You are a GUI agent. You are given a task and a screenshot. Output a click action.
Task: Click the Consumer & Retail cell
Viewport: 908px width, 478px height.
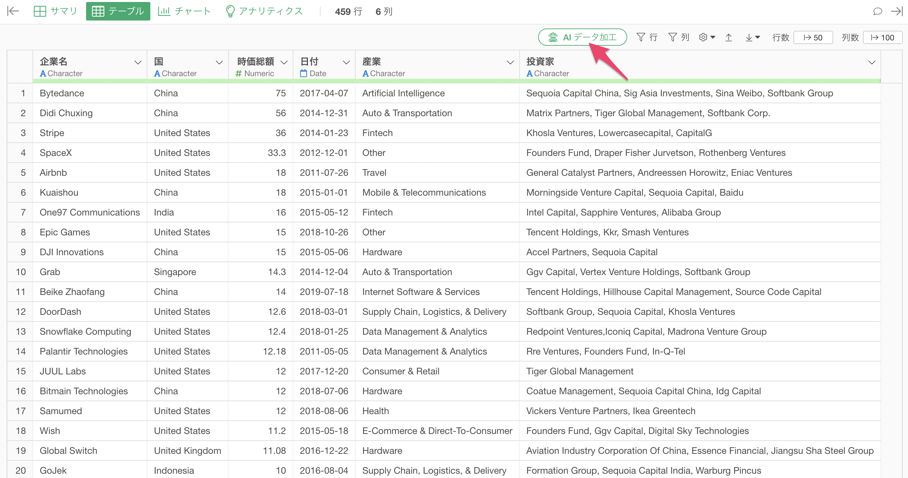(x=437, y=371)
